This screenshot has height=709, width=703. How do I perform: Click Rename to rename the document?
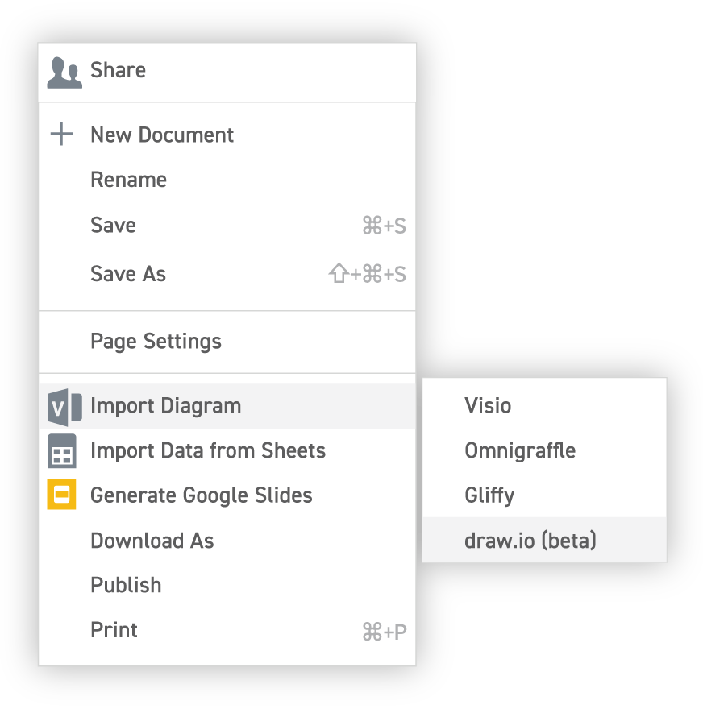pos(129,180)
